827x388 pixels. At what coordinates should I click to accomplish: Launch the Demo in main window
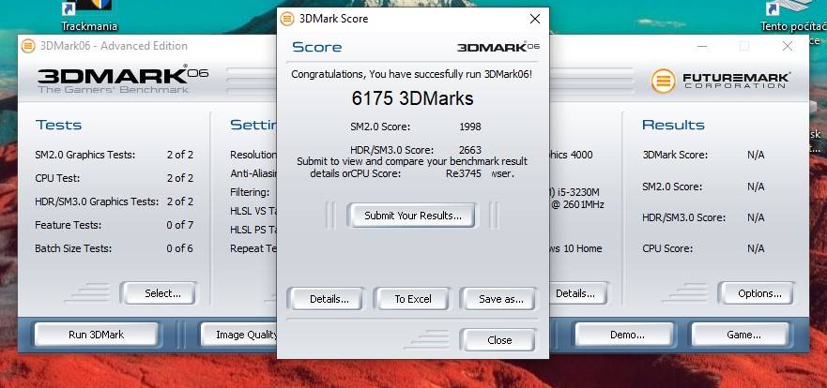(x=626, y=335)
